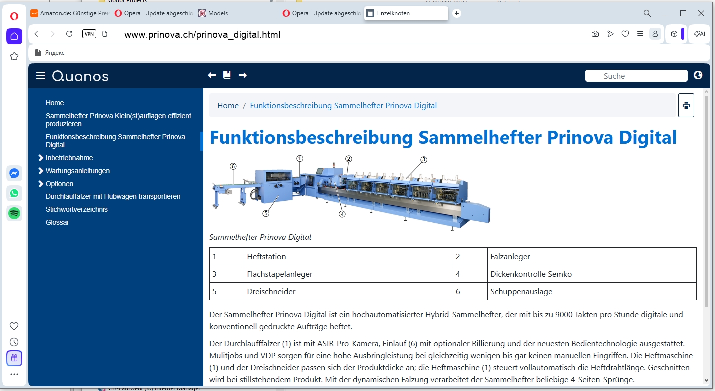Open the Quanos hamburger menu
The width and height of the screenshot is (715, 391).
pyautogui.click(x=41, y=76)
